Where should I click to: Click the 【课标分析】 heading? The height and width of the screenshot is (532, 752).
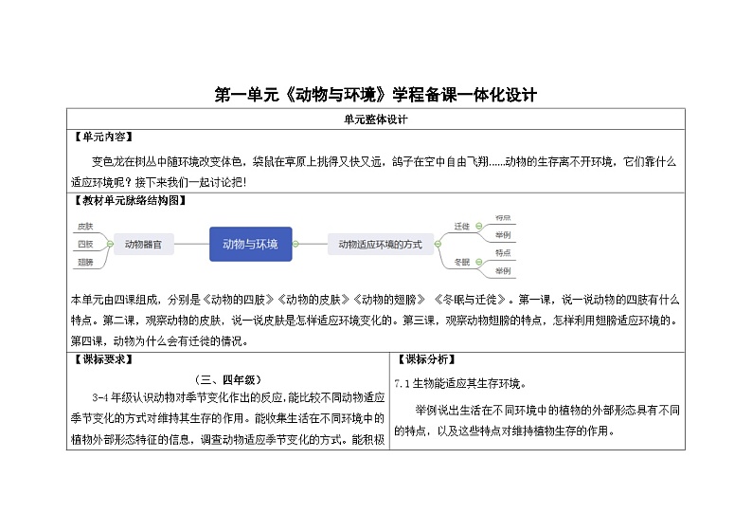[426, 359]
